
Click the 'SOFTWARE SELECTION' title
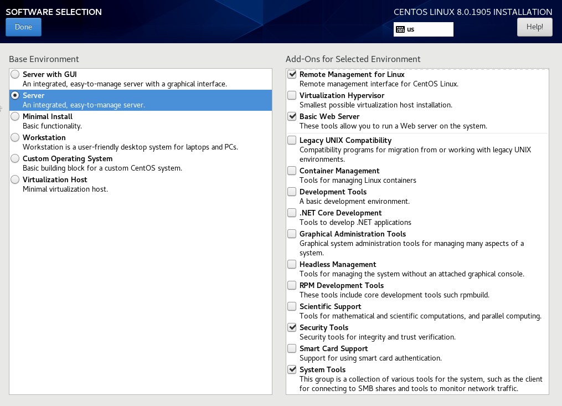(x=54, y=12)
